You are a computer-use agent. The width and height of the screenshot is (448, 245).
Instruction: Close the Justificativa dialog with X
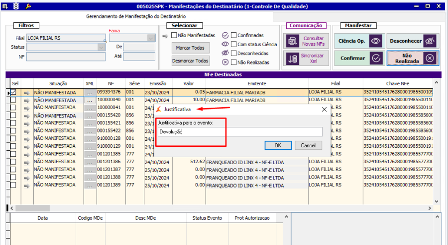point(324,109)
